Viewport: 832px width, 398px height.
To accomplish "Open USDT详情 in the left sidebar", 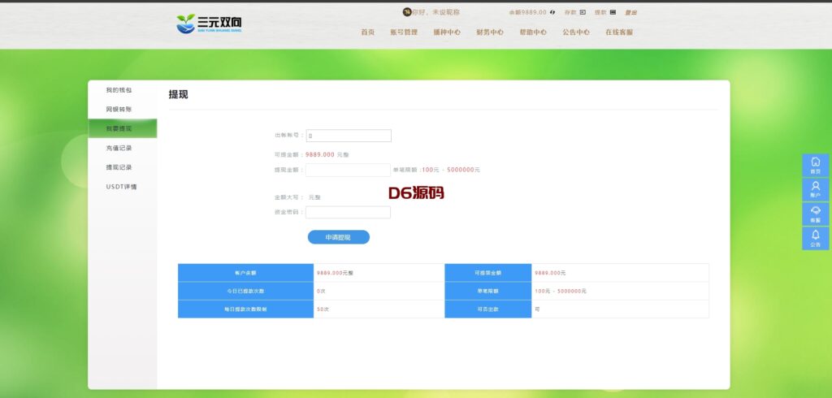I will [122, 187].
